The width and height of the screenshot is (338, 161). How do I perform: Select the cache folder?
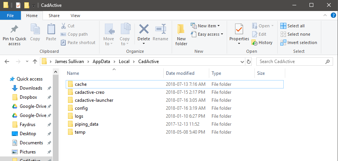tap(175, 84)
